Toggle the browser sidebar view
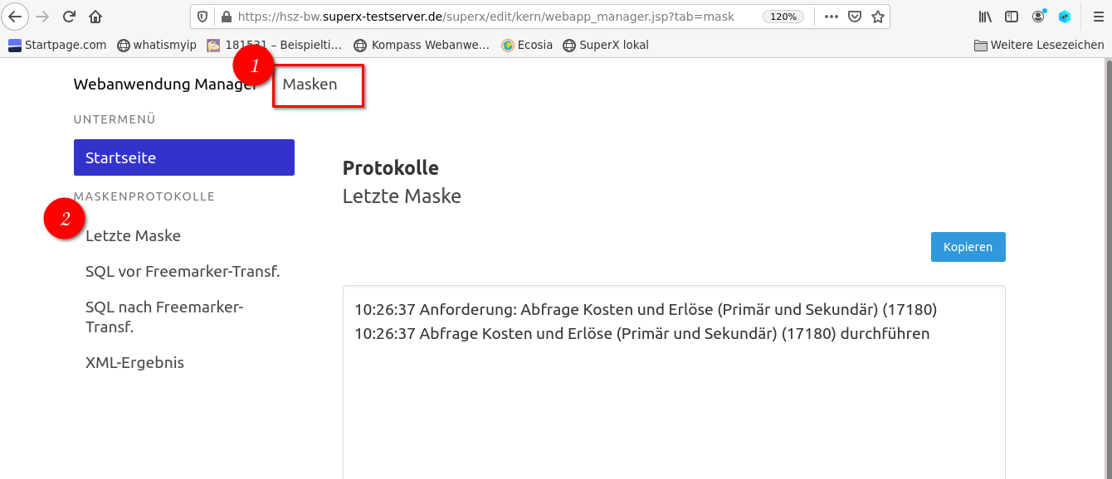The height and width of the screenshot is (479, 1112). 1012,17
